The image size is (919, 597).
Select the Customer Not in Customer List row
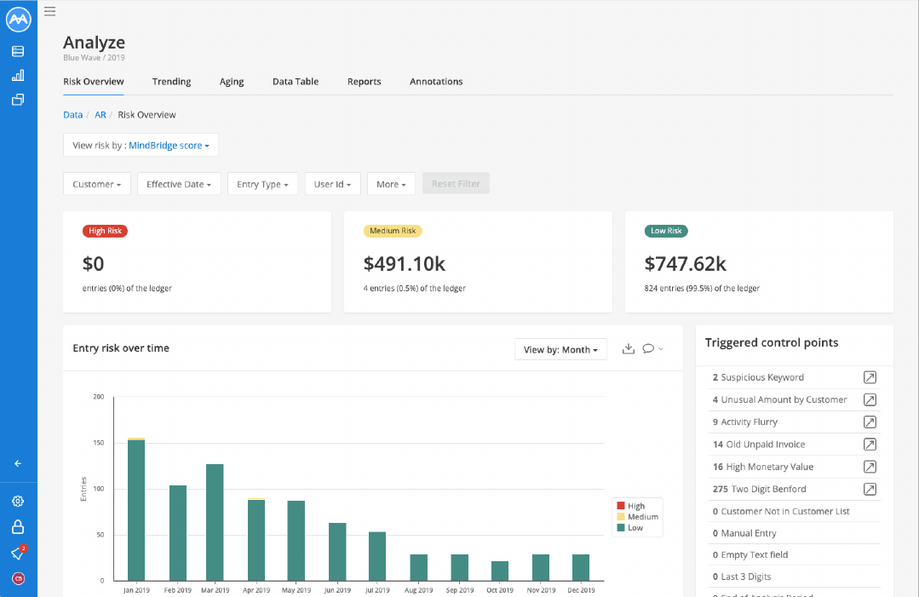(x=794, y=511)
